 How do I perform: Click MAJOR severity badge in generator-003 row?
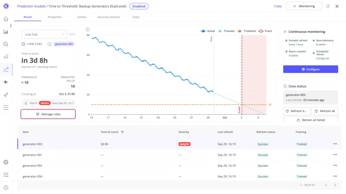point(184,144)
